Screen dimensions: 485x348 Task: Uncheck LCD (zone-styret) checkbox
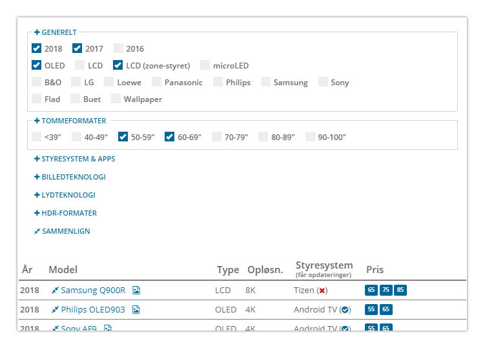pyautogui.click(x=118, y=65)
